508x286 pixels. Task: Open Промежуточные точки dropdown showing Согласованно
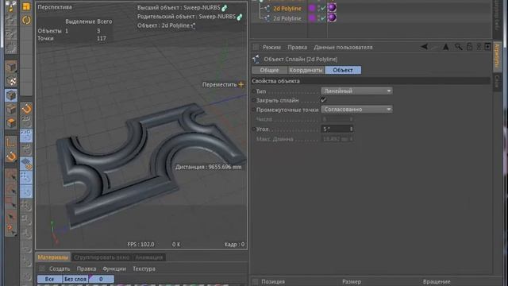pyautogui.click(x=356, y=110)
